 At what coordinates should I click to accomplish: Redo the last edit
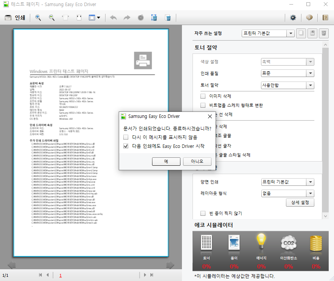click(127, 18)
